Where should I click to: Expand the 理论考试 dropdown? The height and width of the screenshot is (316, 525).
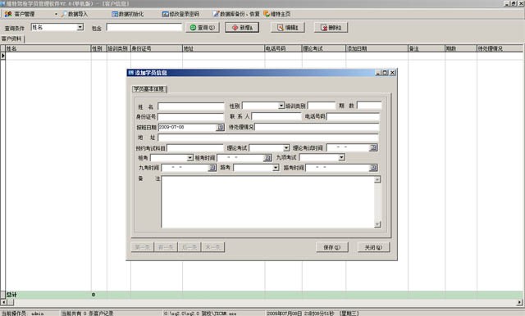(x=286, y=147)
